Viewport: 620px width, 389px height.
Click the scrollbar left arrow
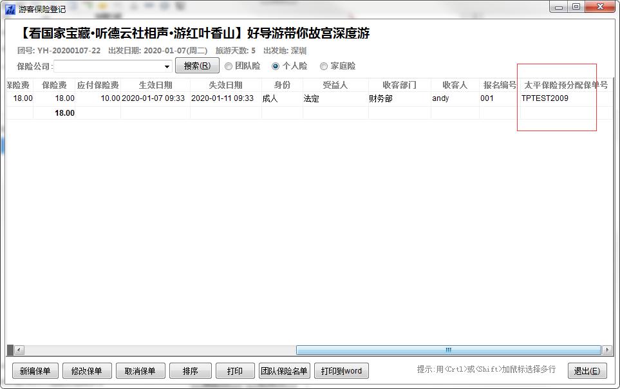[19, 350]
